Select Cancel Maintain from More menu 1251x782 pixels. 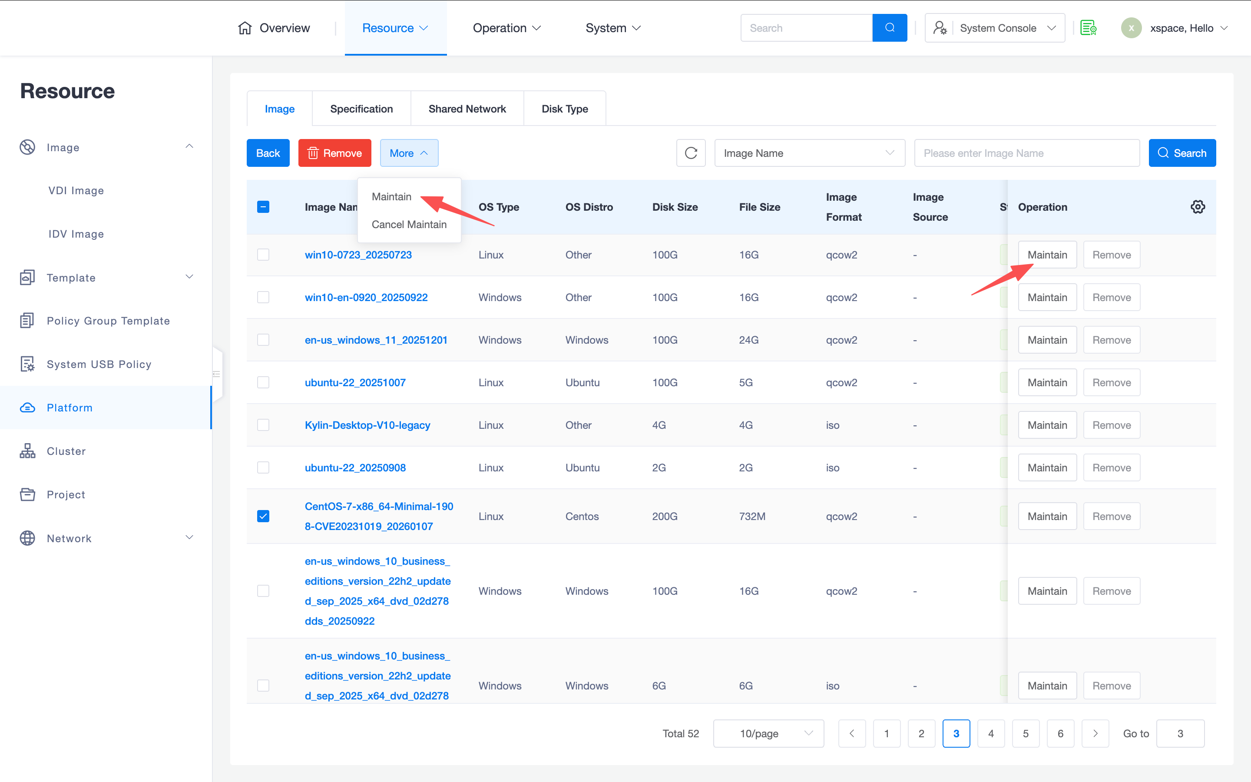pyautogui.click(x=409, y=225)
